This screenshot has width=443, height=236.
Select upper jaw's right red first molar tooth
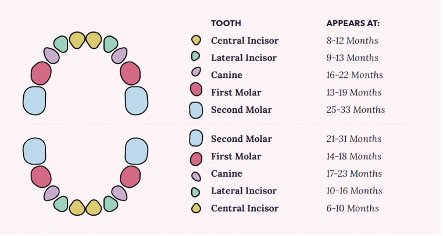click(131, 73)
